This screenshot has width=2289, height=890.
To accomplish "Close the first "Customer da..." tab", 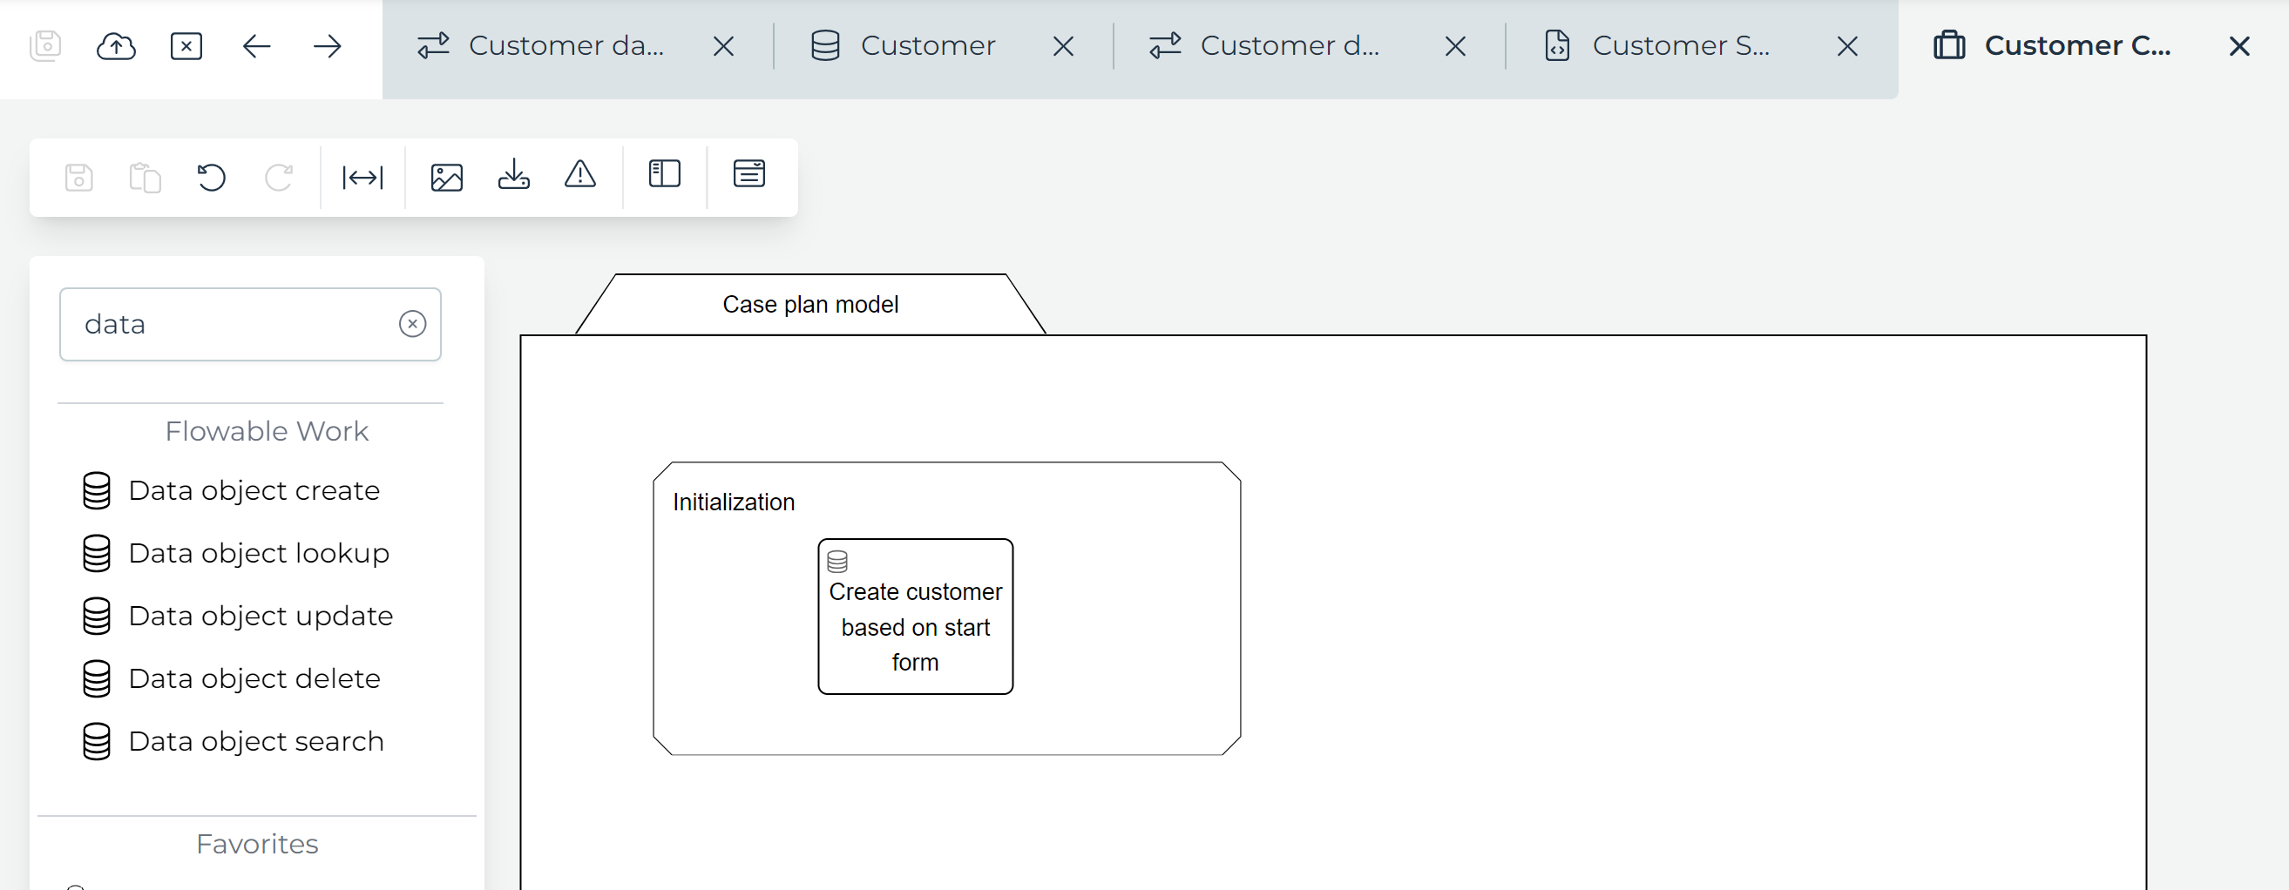I will click(723, 45).
